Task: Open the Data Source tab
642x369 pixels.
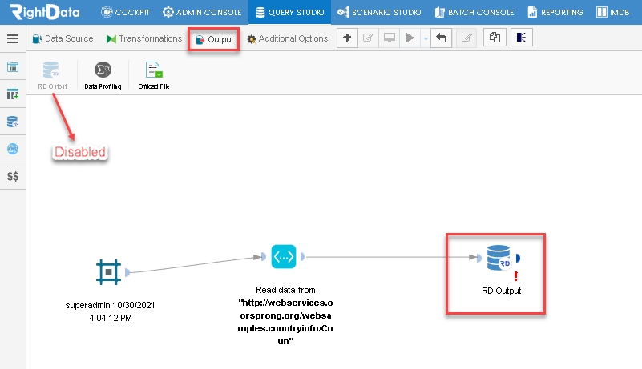Action: [x=63, y=38]
